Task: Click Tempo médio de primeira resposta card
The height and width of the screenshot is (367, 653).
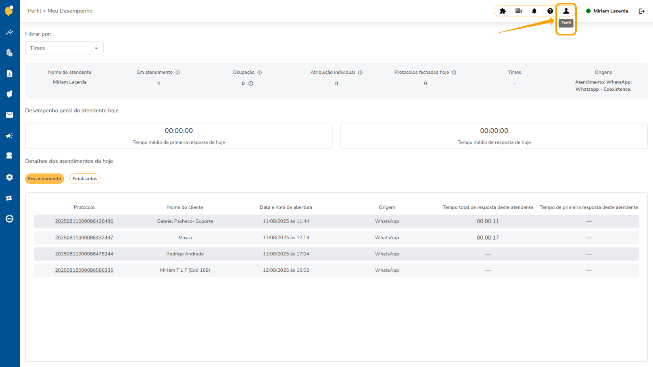Action: point(179,136)
